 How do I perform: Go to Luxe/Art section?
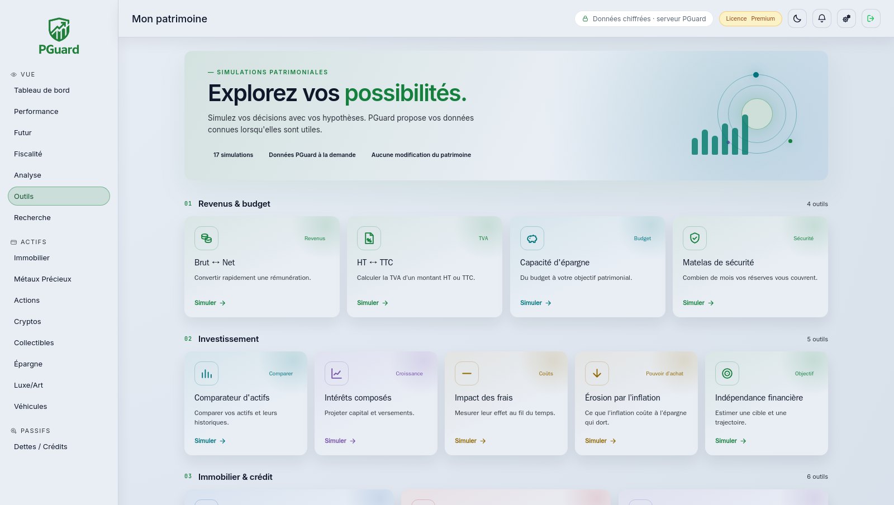click(x=59, y=385)
